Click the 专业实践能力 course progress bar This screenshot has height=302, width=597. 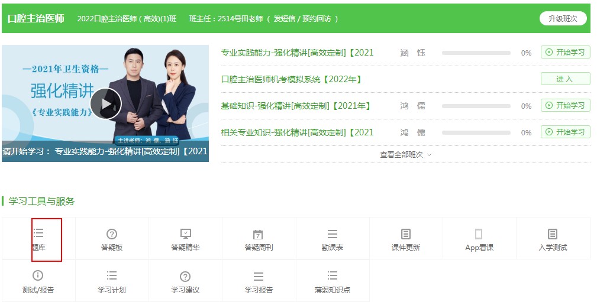(x=476, y=53)
